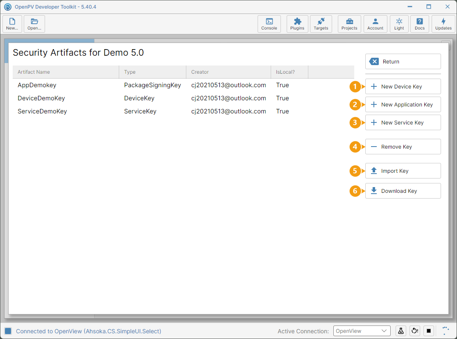Image resolution: width=457 pixels, height=339 pixels.
Task: Click the DeviceKey type cell
Action: [139, 98]
